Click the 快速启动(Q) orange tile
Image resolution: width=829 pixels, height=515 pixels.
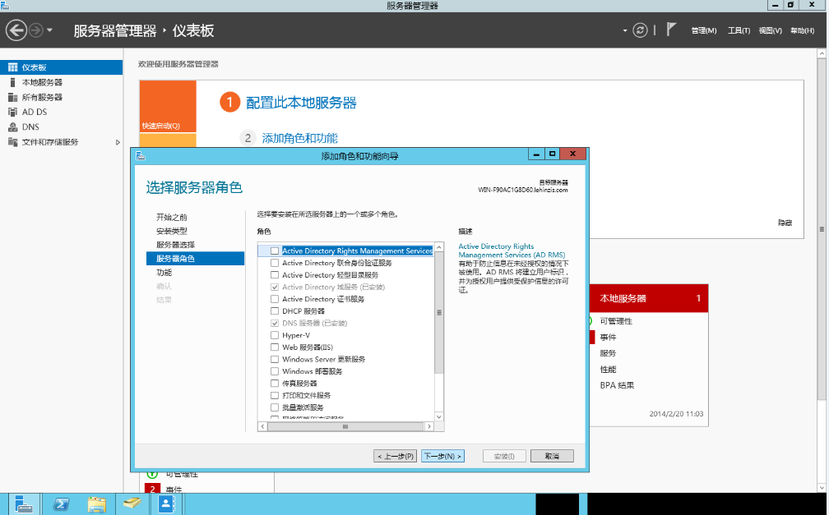coord(168,106)
